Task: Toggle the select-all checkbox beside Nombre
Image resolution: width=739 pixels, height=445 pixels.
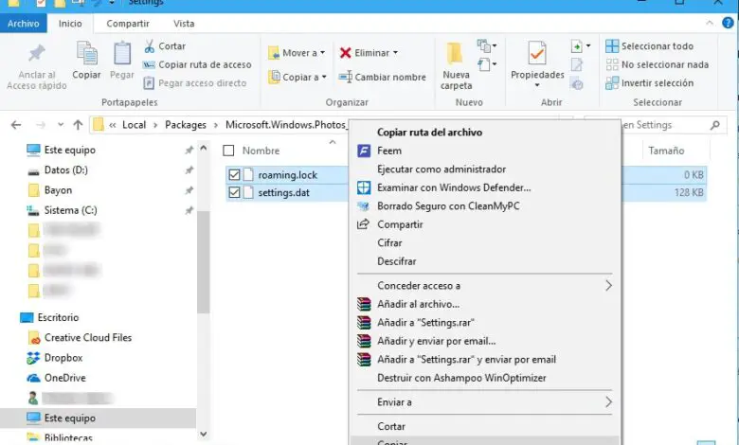Action: [x=228, y=151]
